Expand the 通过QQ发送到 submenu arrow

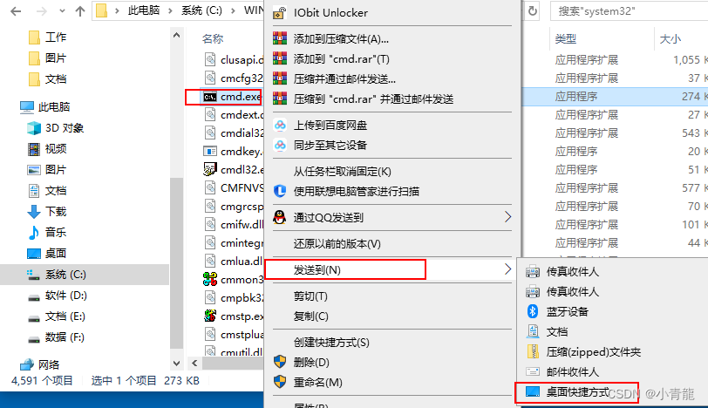coord(507,217)
